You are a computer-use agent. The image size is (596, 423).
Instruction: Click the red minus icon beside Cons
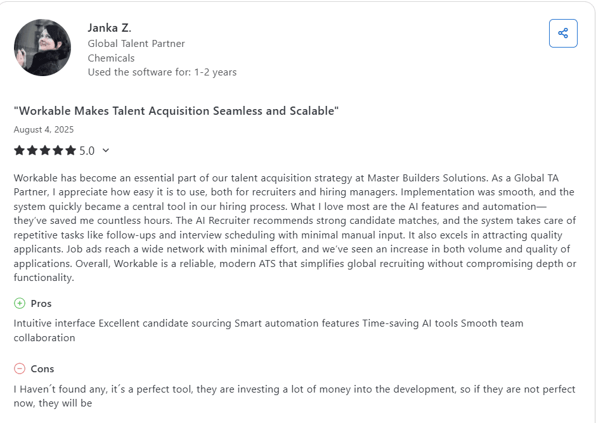19,368
